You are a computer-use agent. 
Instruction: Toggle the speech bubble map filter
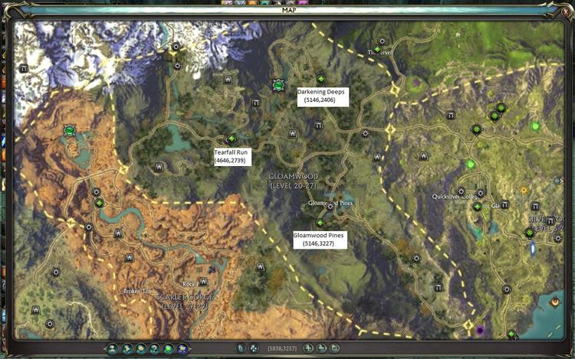[x=141, y=349]
